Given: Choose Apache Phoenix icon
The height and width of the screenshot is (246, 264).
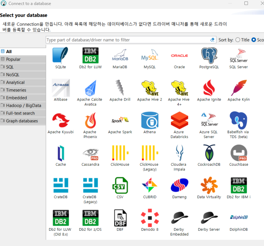Looking at the screenshot, I should point(90,120).
